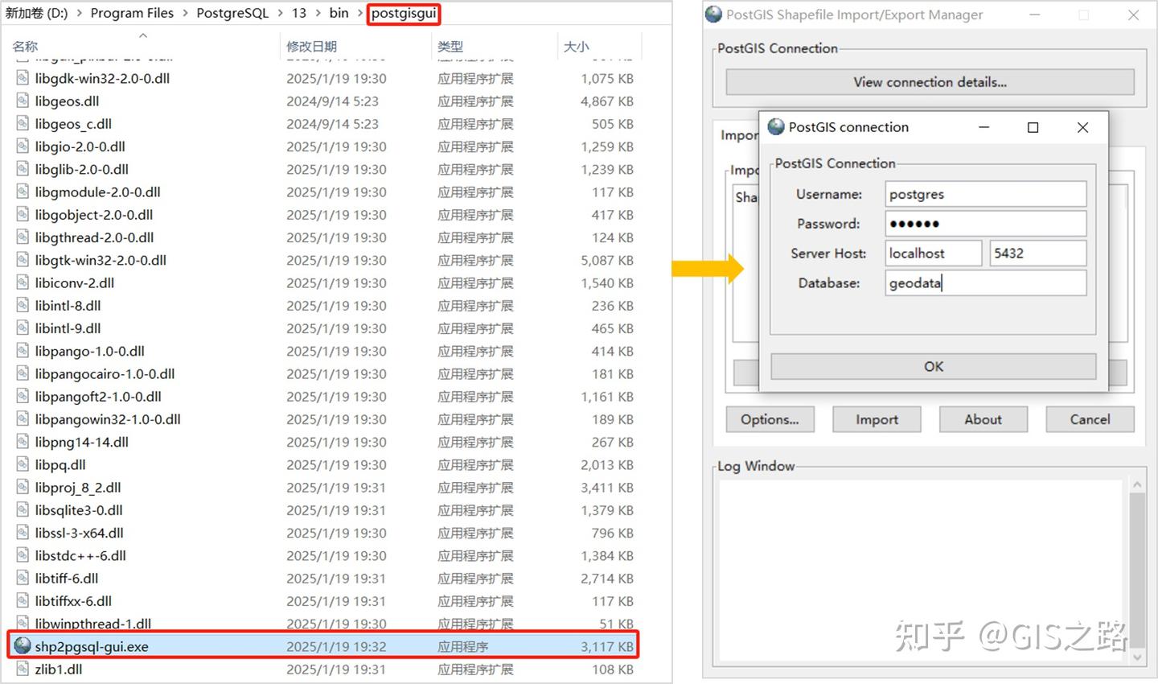The height and width of the screenshot is (684, 1158).
Task: Click the Username text field
Action: (986, 194)
